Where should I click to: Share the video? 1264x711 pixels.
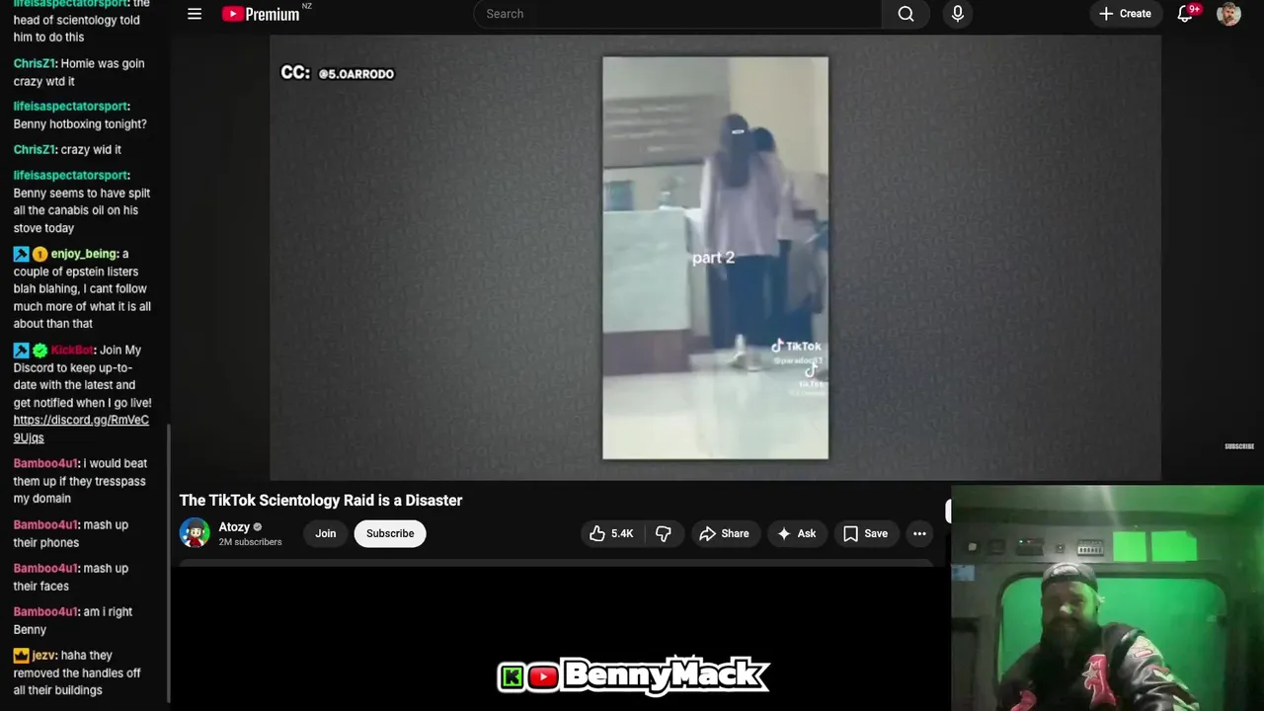coord(724,533)
